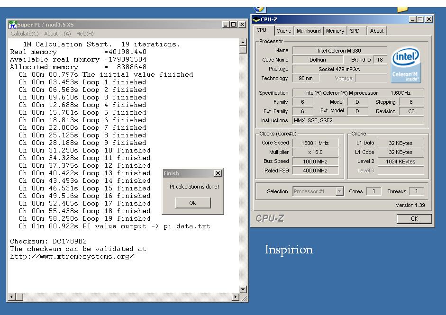The image size is (446, 315).
Task: Open the About tab in CPU-Z
Action: (x=377, y=31)
